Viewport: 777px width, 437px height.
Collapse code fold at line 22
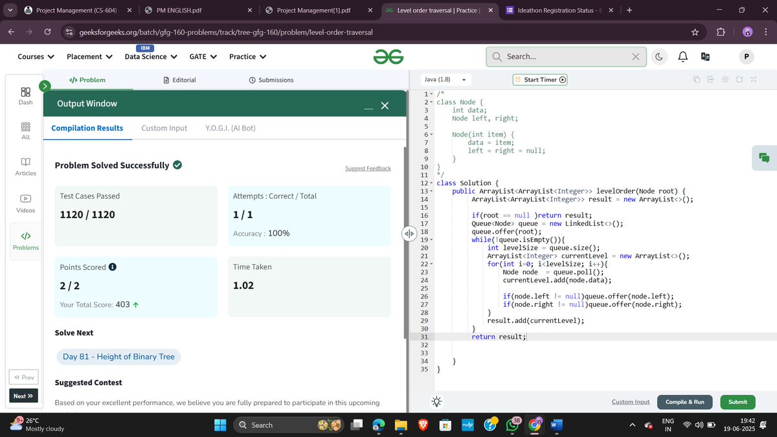[x=431, y=264]
